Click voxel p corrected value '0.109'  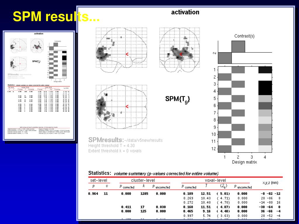pyautogui.click(x=188, y=194)
